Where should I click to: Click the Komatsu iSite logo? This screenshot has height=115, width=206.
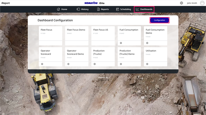[95, 3]
